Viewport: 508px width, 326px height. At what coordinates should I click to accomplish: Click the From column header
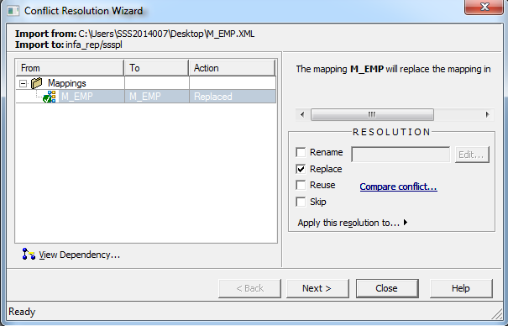click(70, 68)
